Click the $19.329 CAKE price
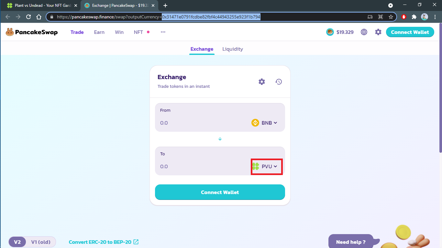 pyautogui.click(x=345, y=32)
